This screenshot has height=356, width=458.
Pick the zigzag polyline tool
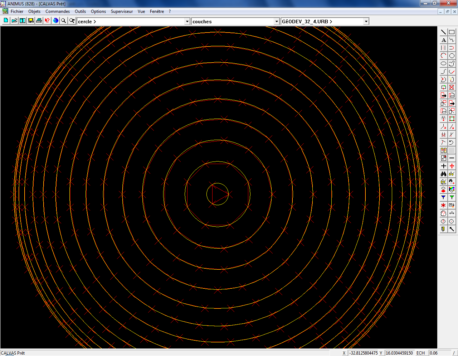[452, 40]
